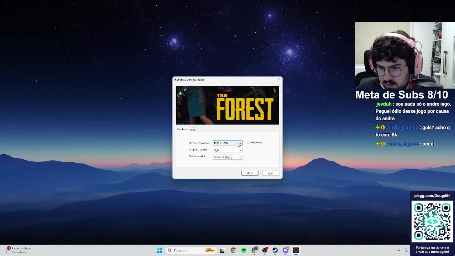Open OBS Studio from taskbar

(265, 250)
